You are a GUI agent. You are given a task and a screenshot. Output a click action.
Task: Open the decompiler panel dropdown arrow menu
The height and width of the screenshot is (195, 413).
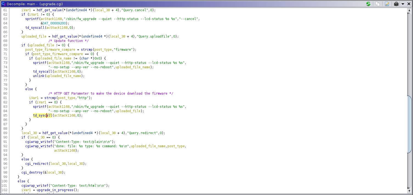[403, 4]
